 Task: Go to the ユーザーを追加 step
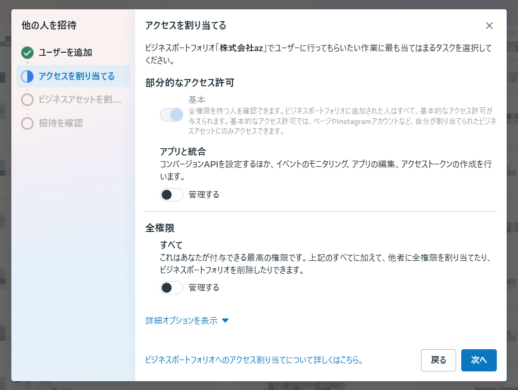(x=66, y=52)
